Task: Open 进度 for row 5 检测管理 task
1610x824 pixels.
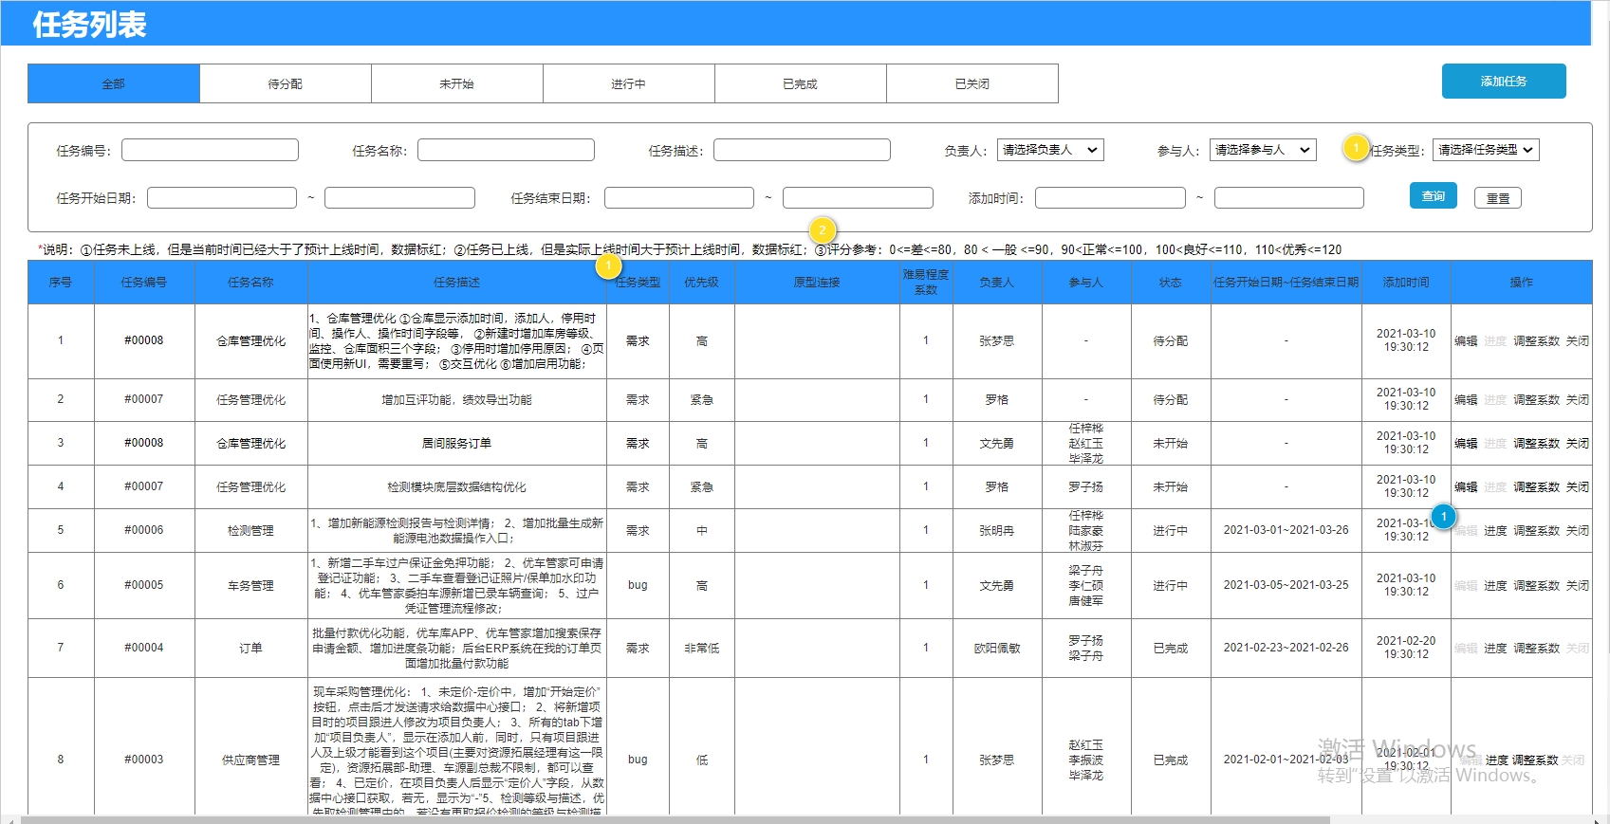Action: click(x=1495, y=531)
